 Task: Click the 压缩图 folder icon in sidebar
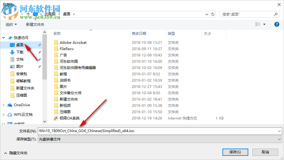tap(12, 95)
